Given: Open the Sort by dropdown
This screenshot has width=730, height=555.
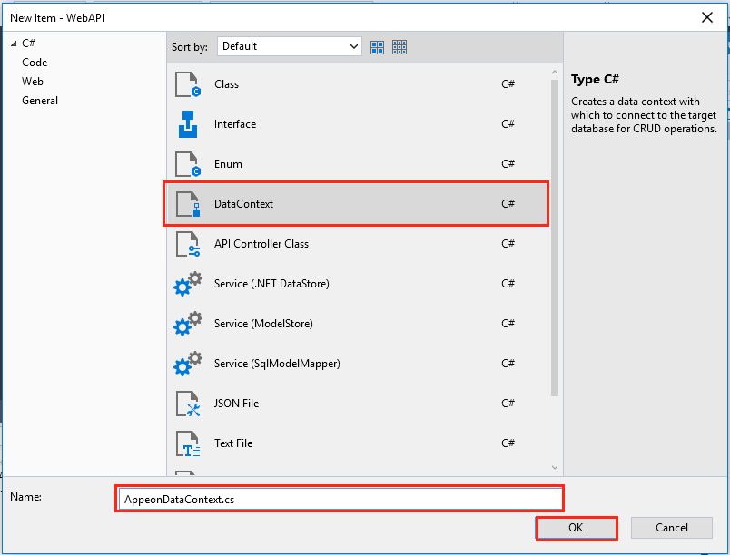Looking at the screenshot, I should pos(289,46).
